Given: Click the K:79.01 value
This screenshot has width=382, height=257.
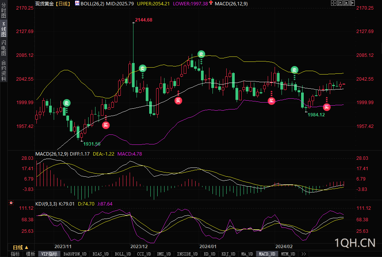Looking at the screenshot, I should click(67, 204).
